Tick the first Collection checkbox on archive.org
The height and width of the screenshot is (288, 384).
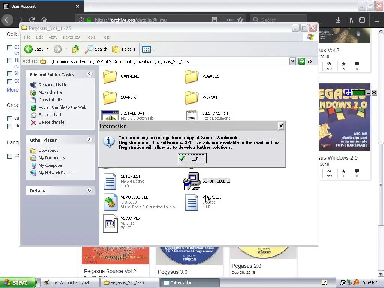click(9, 48)
